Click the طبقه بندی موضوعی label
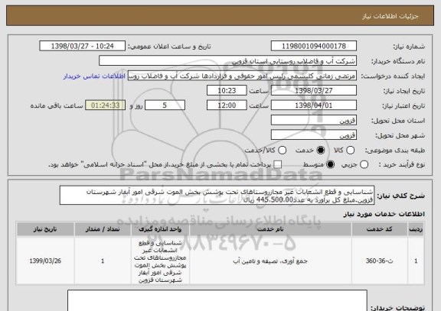Image resolution: width=441 pixels, height=311 pixels. pyautogui.click(x=395, y=151)
